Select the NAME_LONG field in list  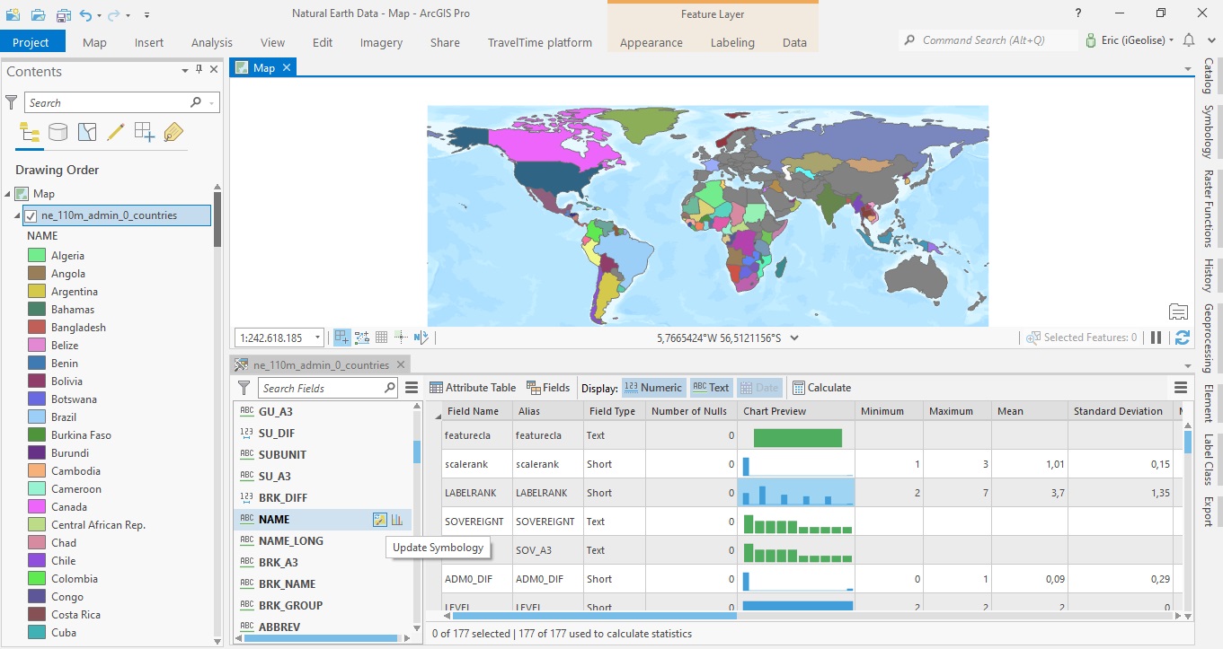pyautogui.click(x=323, y=541)
